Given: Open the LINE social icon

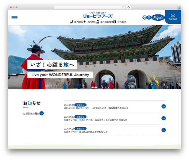Looking at the screenshot, I should tap(144, 17).
